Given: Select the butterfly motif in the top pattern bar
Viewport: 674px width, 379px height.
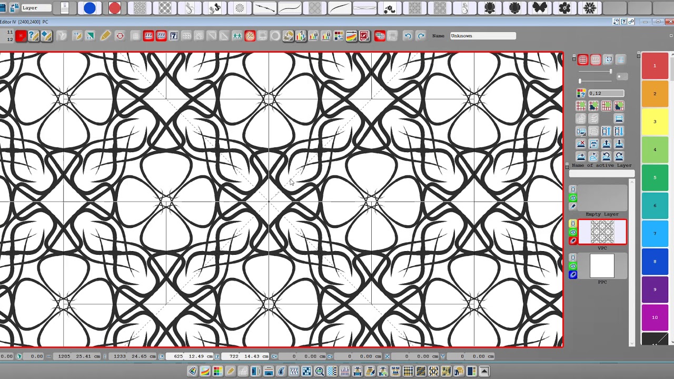Looking at the screenshot, I should point(540,8).
